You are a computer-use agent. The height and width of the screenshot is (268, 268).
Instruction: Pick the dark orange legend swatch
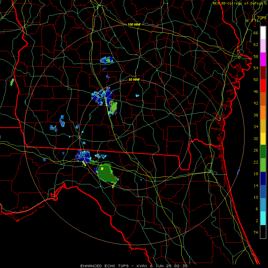click(x=263, y=99)
